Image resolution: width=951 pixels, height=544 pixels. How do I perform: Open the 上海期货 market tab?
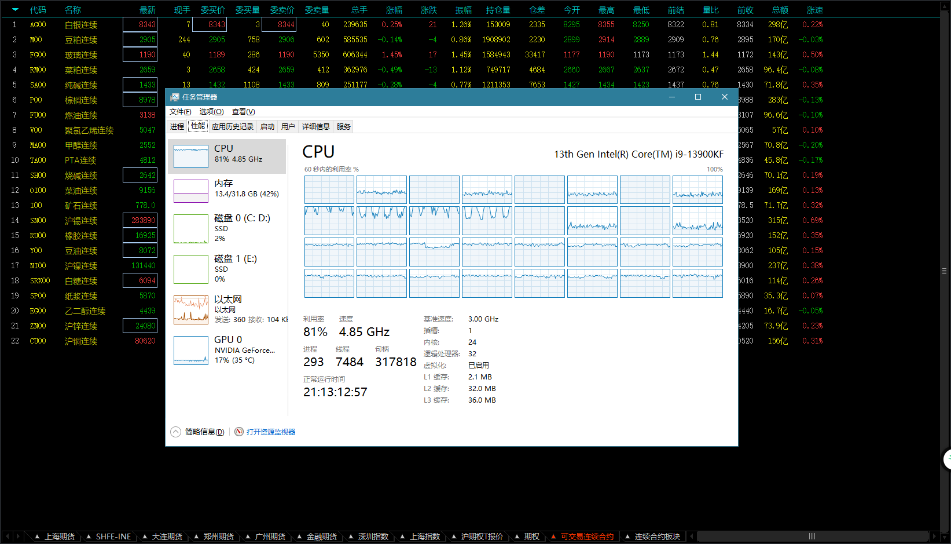coord(60,536)
